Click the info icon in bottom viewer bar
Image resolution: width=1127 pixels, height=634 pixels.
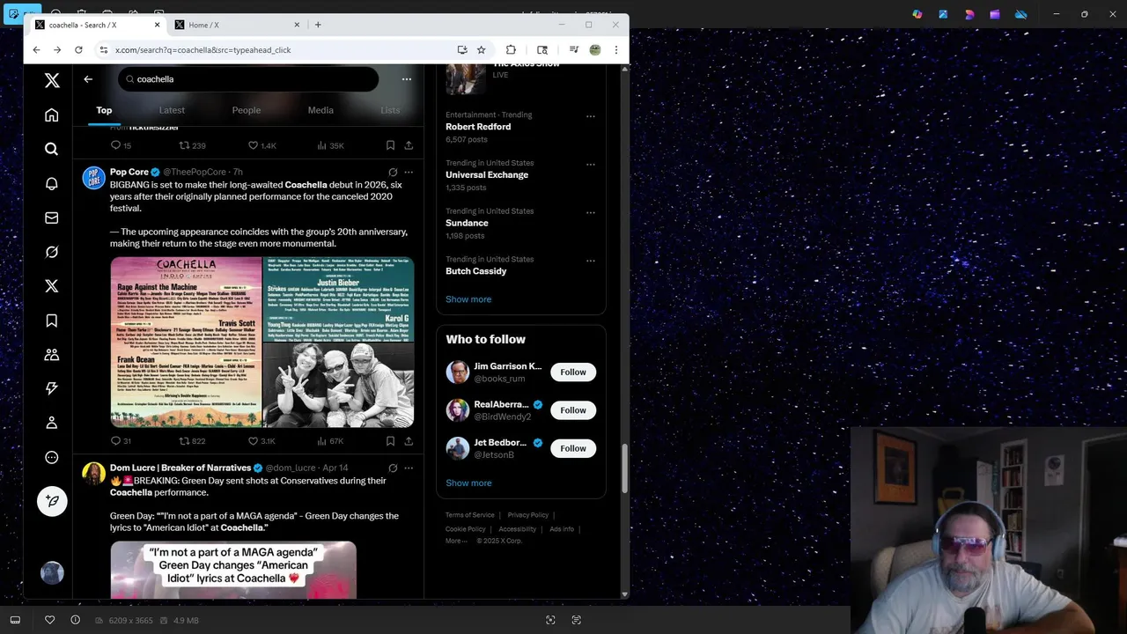[76, 620]
